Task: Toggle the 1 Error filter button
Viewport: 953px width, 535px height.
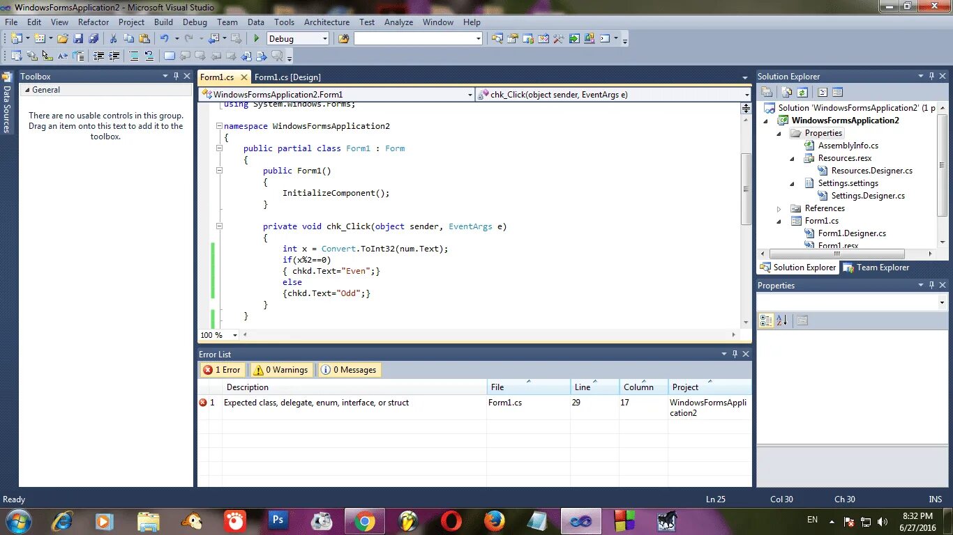Action: coord(221,370)
